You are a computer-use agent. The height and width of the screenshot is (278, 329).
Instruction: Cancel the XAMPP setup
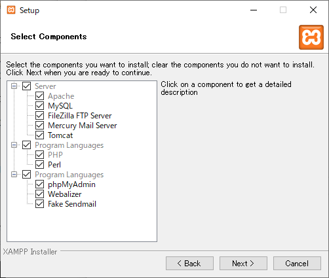pyautogui.click(x=297, y=264)
